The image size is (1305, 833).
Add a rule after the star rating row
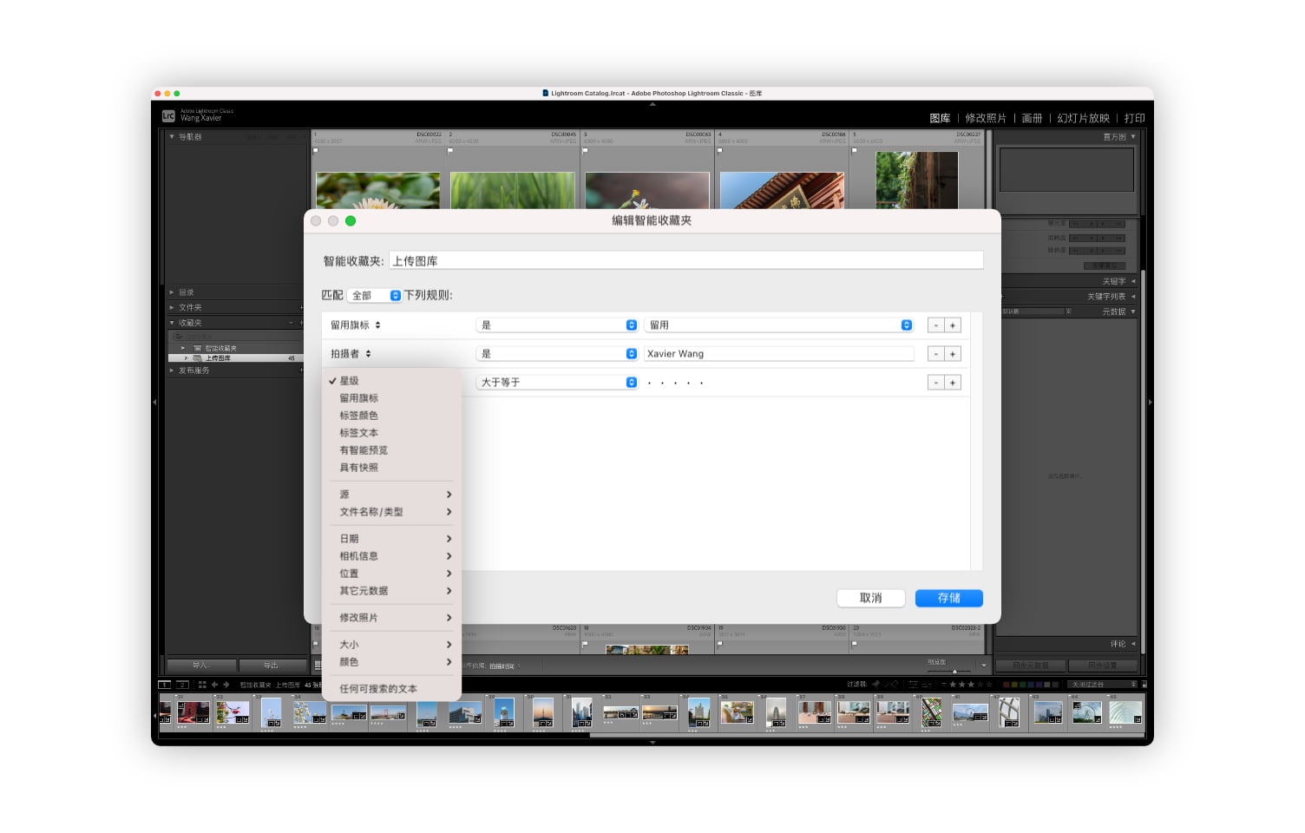(953, 383)
